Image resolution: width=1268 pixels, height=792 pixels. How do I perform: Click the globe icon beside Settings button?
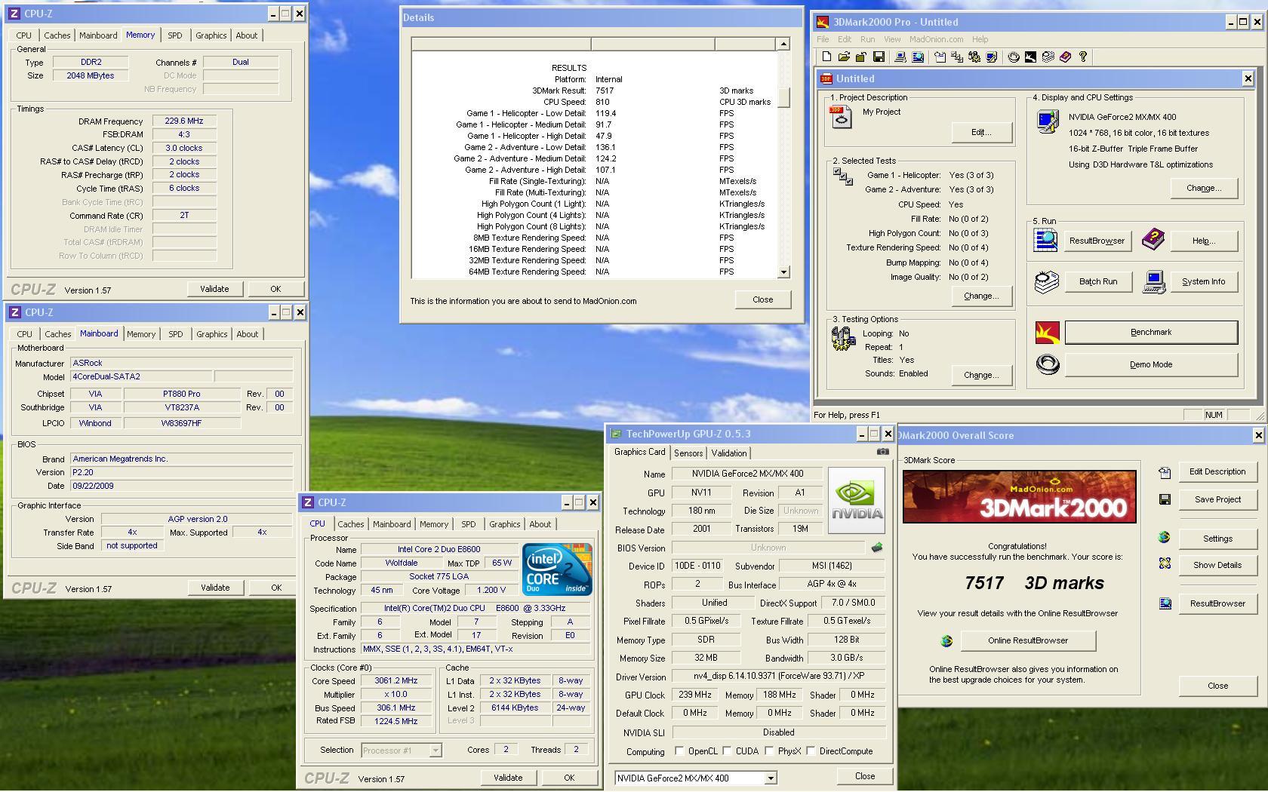[1165, 538]
